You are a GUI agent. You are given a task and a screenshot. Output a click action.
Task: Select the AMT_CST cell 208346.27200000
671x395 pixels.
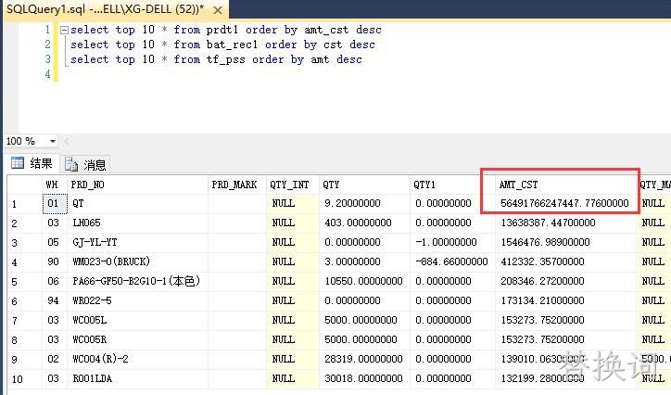565,281
